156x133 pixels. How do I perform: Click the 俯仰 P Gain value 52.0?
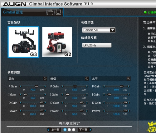click(75, 90)
